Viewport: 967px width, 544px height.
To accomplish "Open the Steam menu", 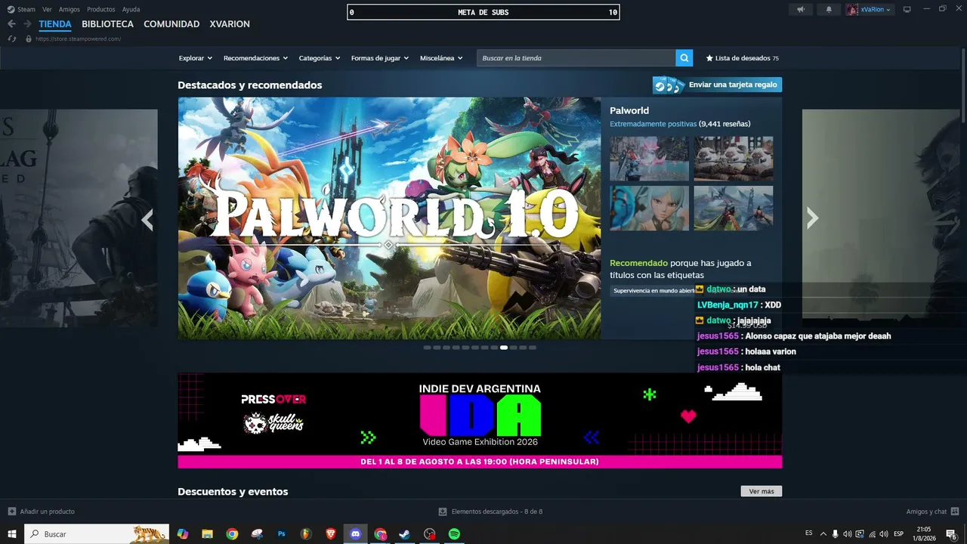I will (x=21, y=10).
